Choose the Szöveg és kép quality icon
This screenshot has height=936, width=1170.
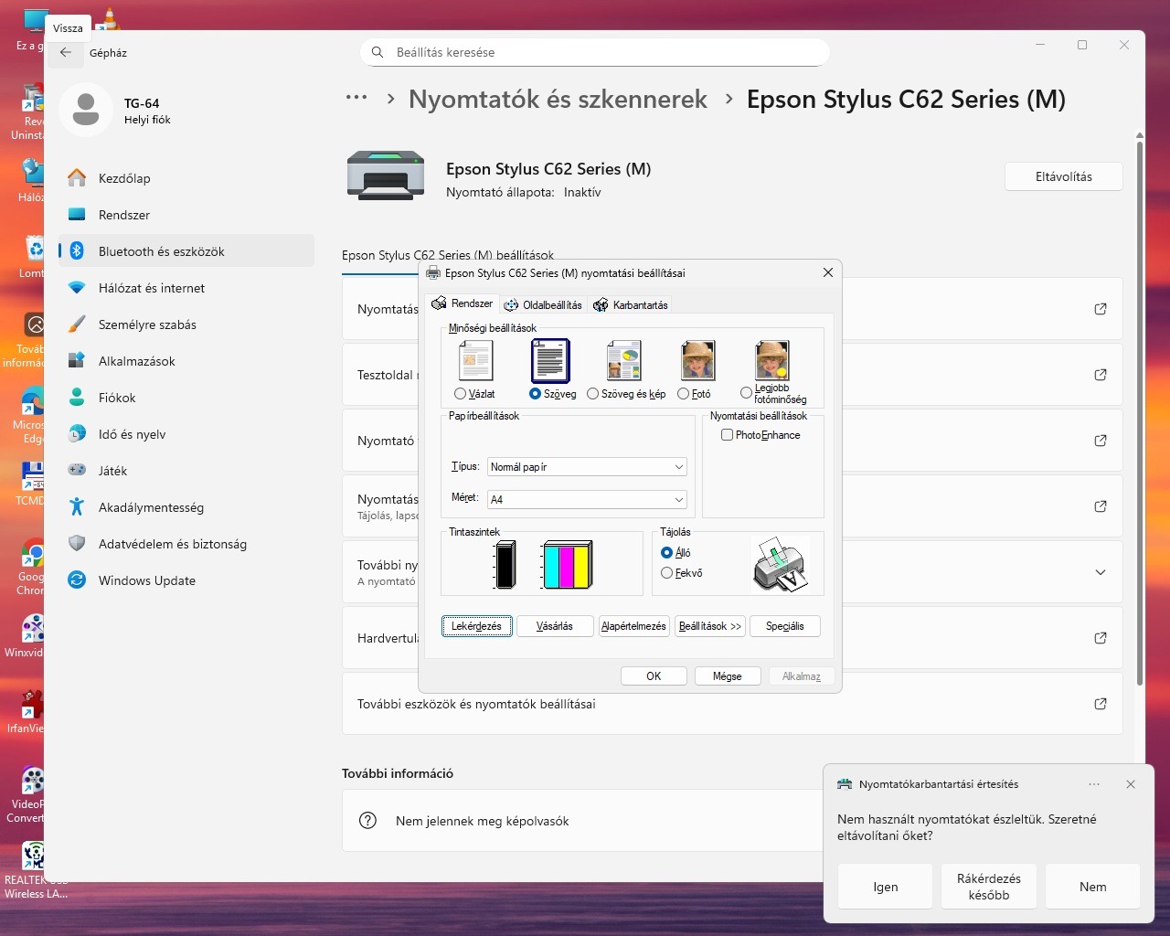(624, 361)
